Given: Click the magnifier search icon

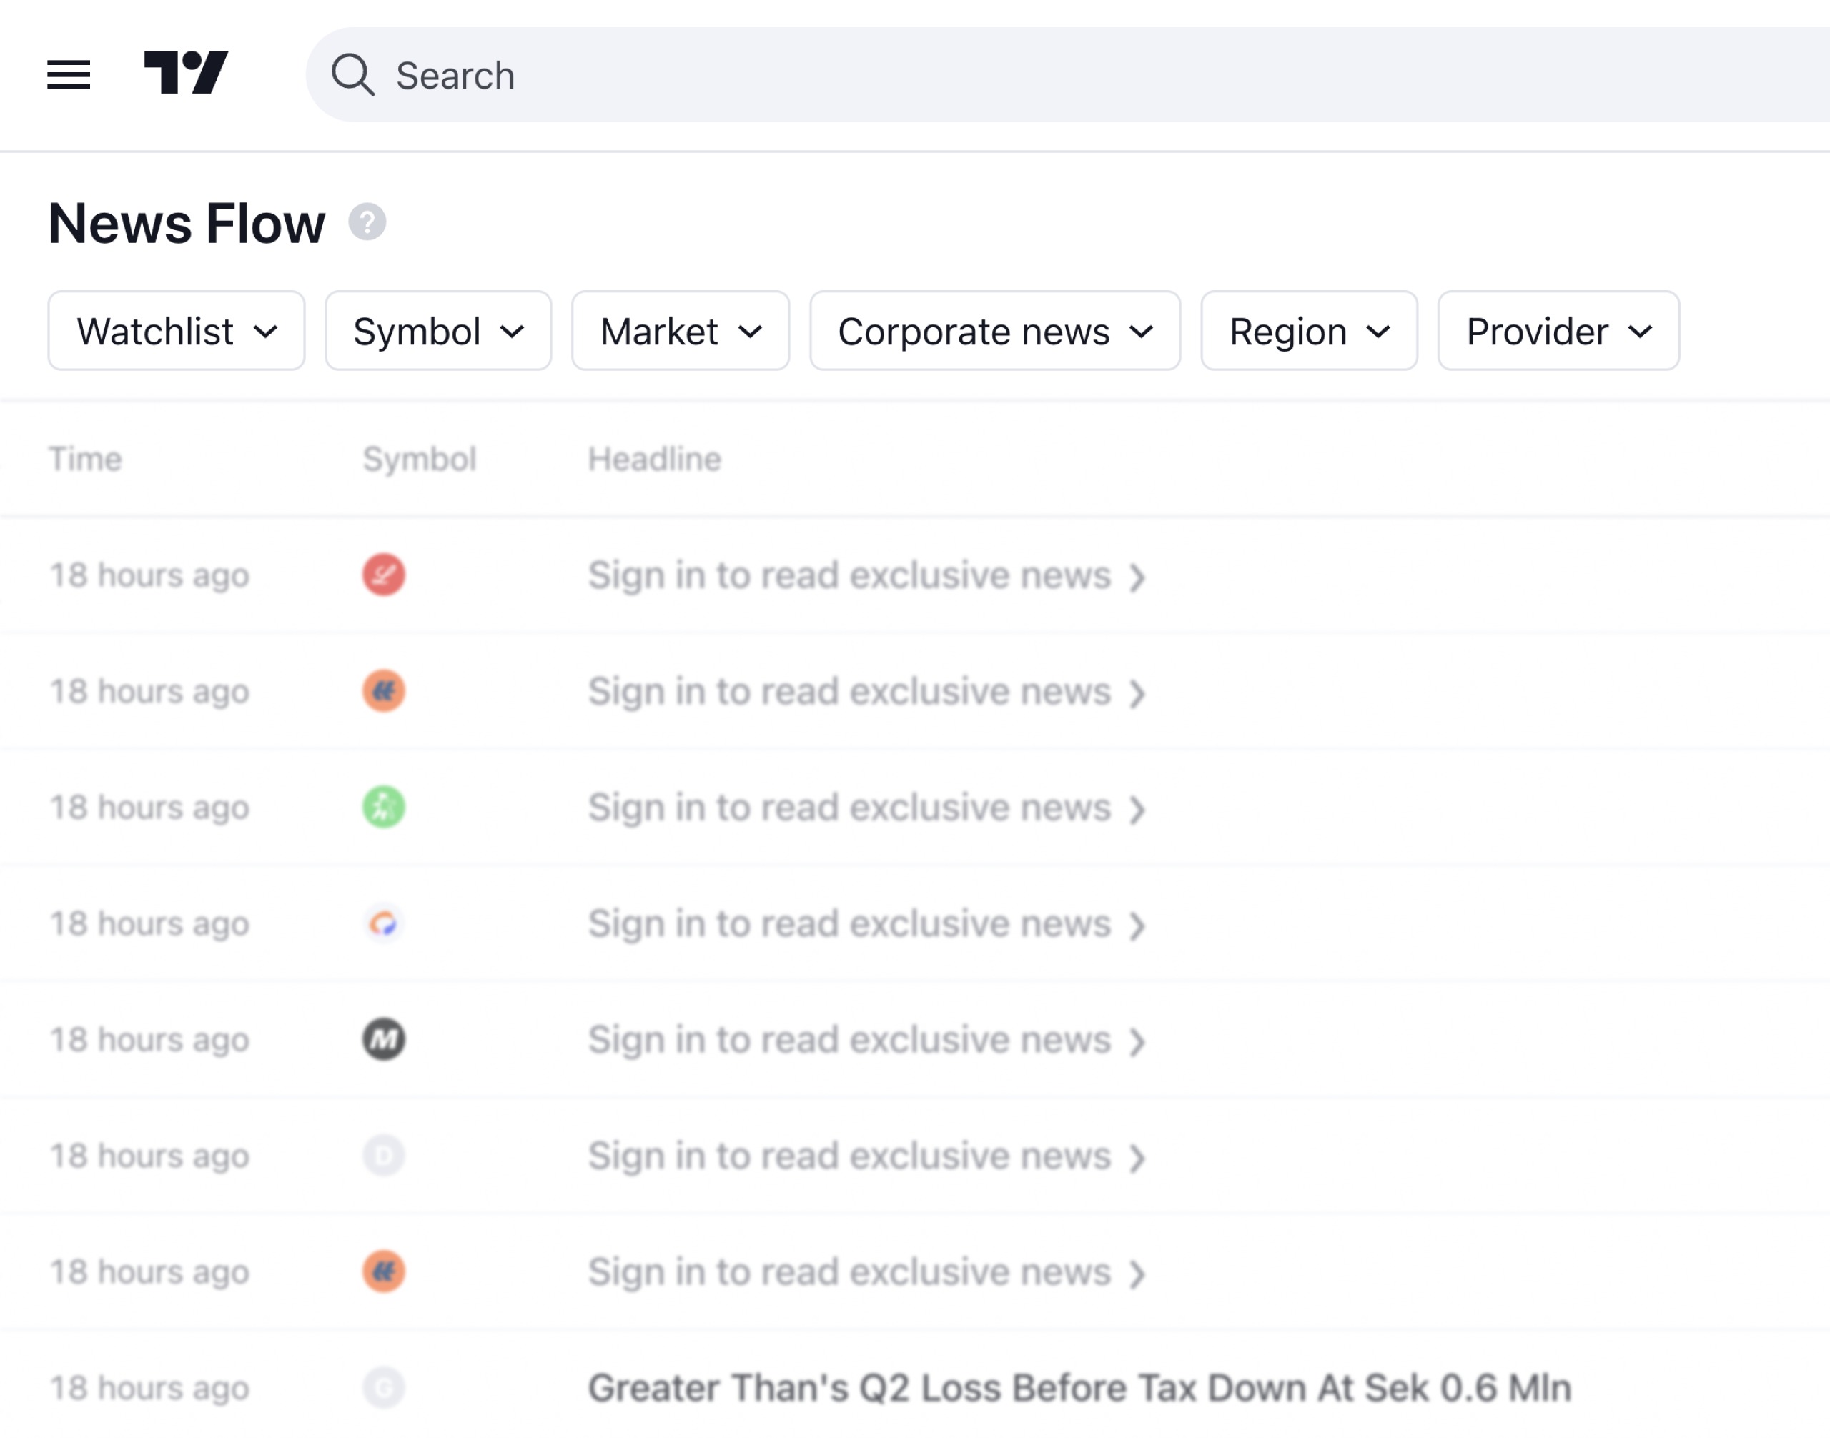Looking at the screenshot, I should click(352, 75).
